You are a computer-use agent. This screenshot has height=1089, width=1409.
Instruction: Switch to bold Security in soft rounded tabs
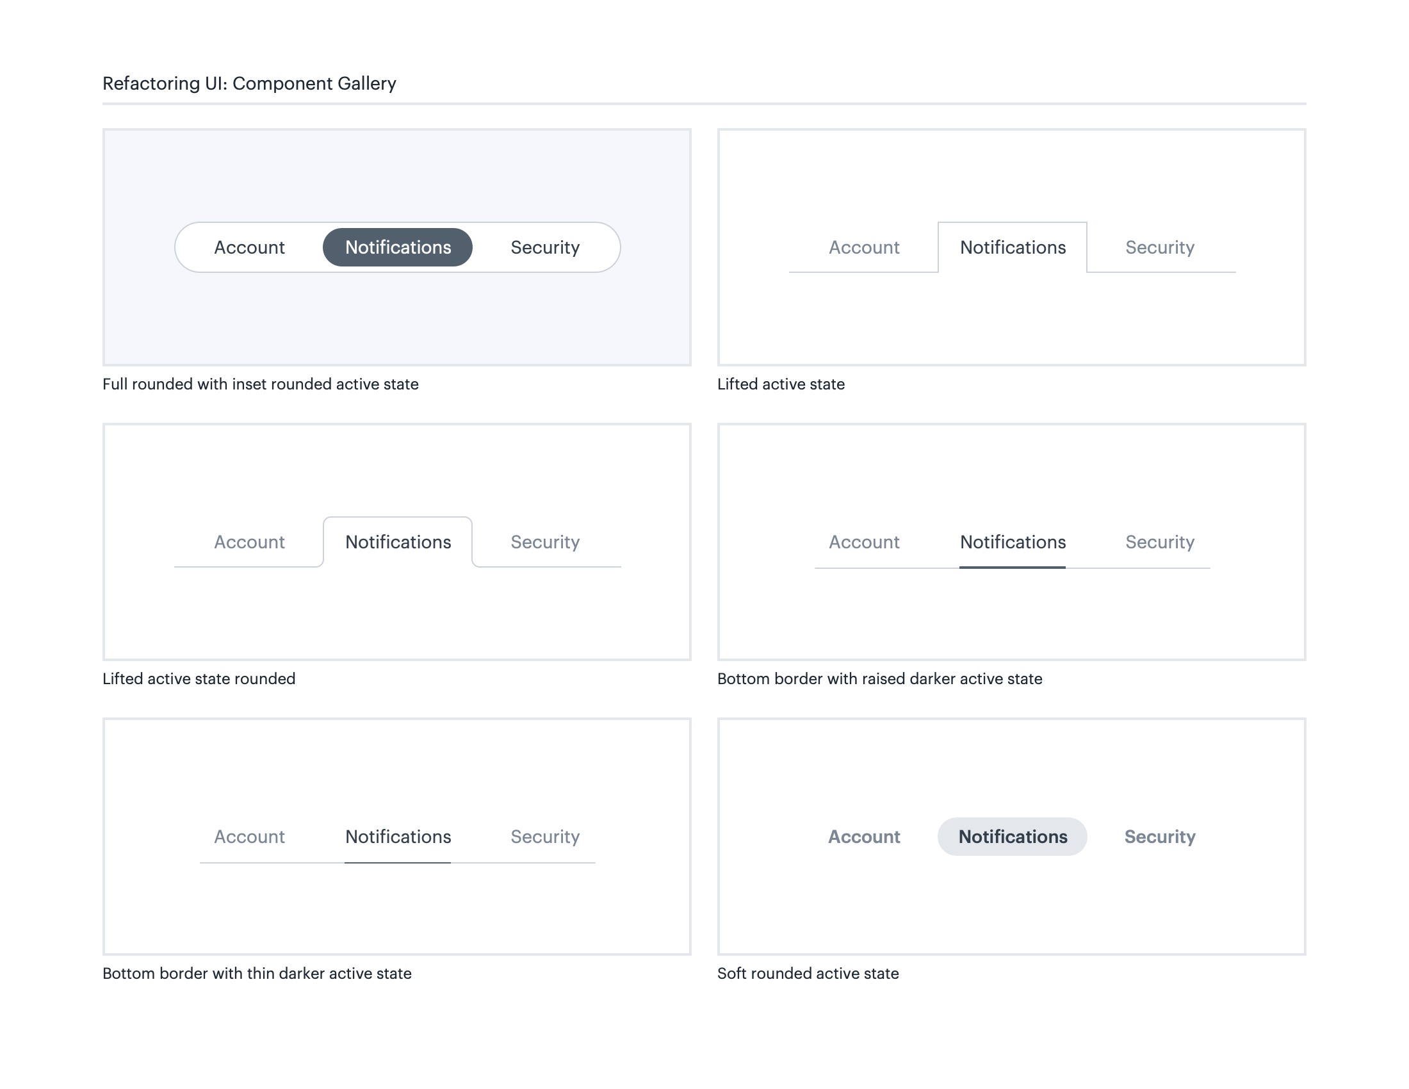tap(1160, 837)
